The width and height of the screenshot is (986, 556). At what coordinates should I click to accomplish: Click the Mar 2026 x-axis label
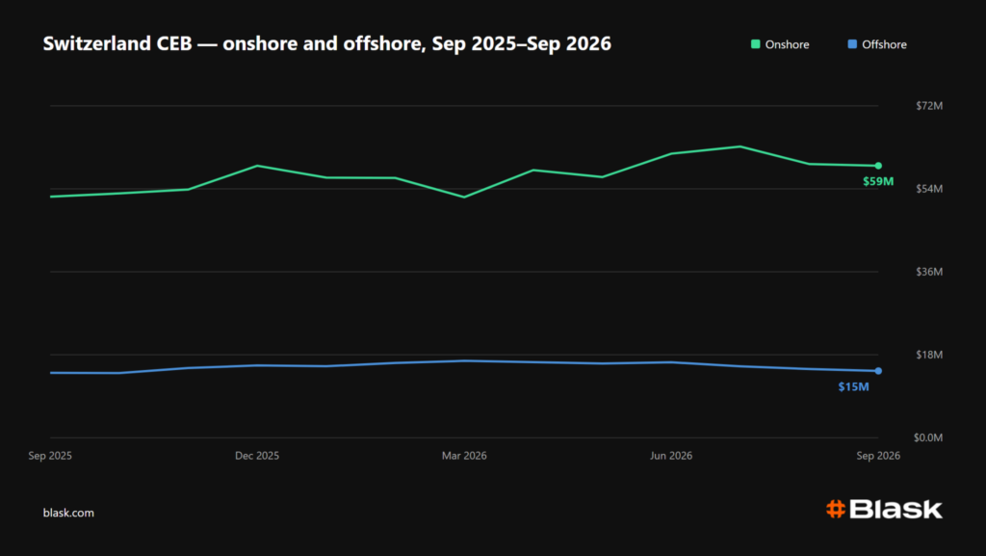[464, 456]
